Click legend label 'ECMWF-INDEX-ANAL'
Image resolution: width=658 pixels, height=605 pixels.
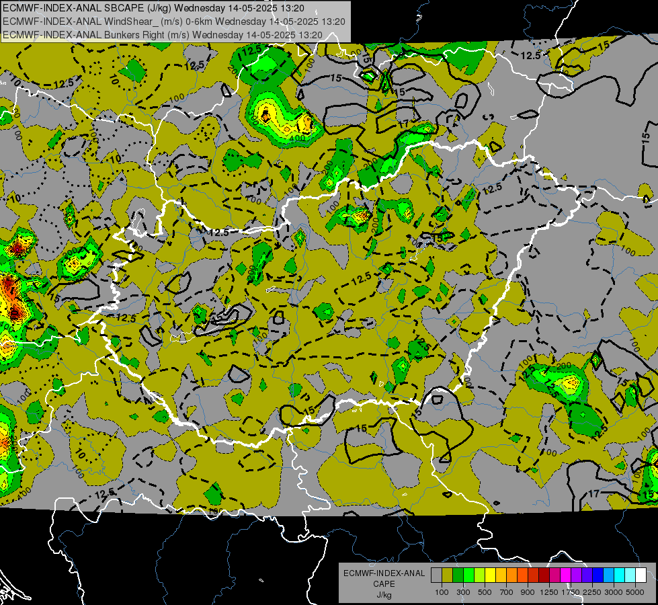(x=384, y=573)
